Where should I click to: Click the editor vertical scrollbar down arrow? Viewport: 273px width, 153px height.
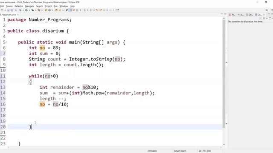tap(224, 144)
